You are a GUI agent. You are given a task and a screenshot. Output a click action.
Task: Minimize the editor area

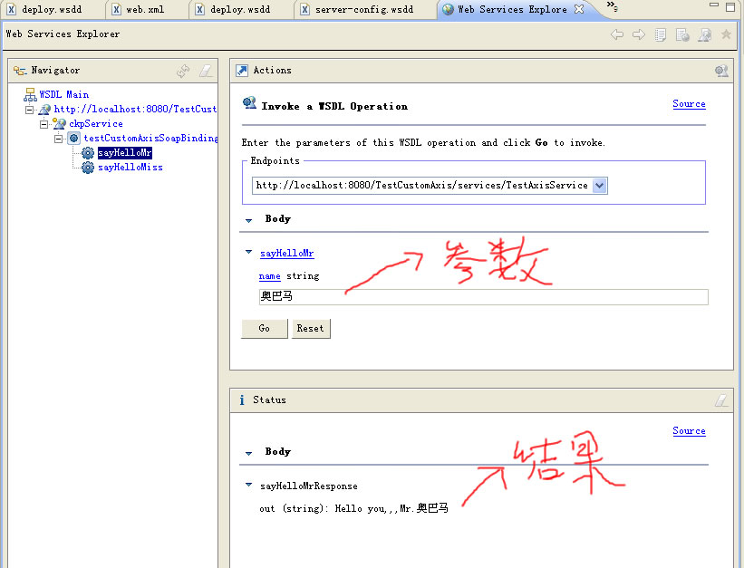pos(713,5)
